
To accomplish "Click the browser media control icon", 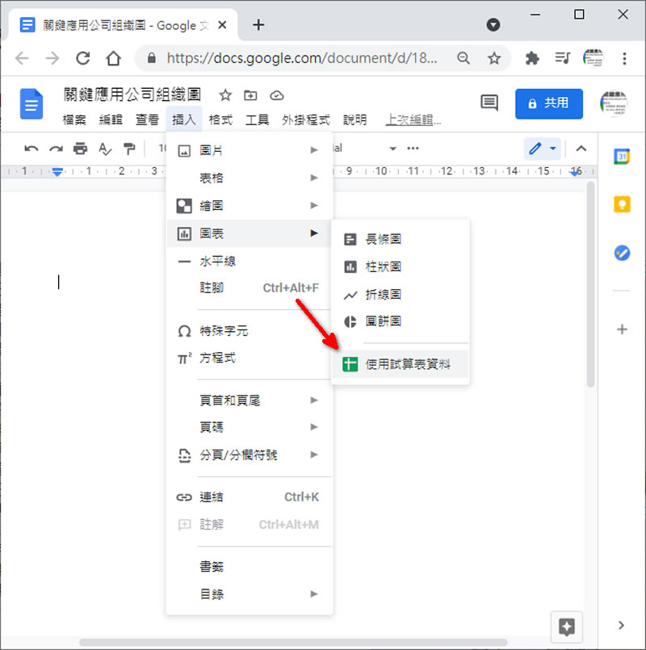I will point(563,57).
